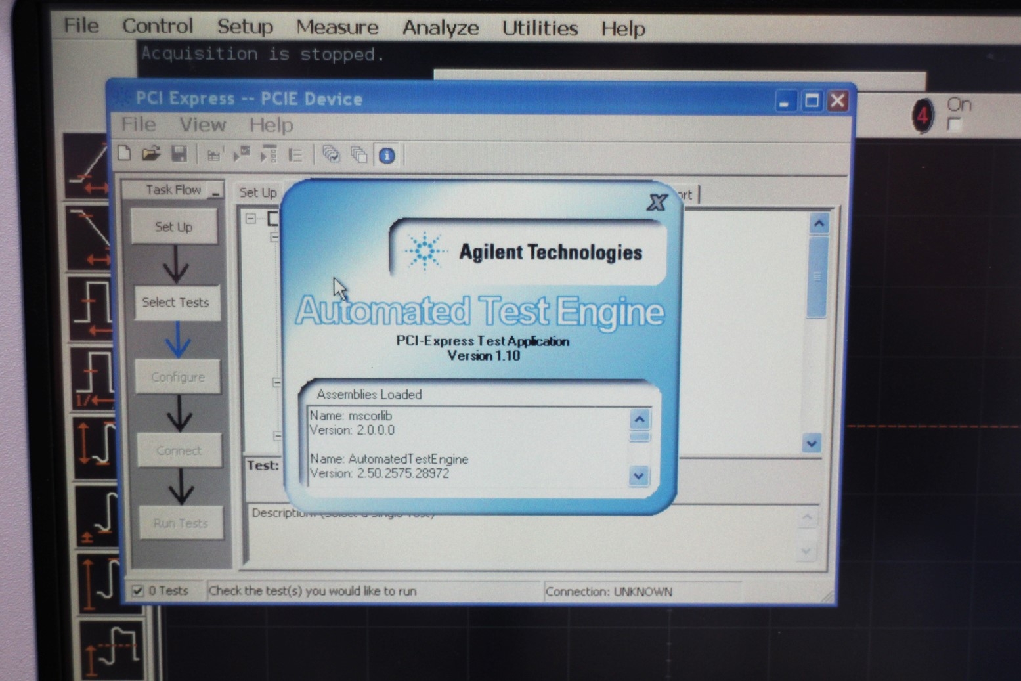
Task: Click the play-arrow-with-list toolbar icon
Action: (269, 155)
